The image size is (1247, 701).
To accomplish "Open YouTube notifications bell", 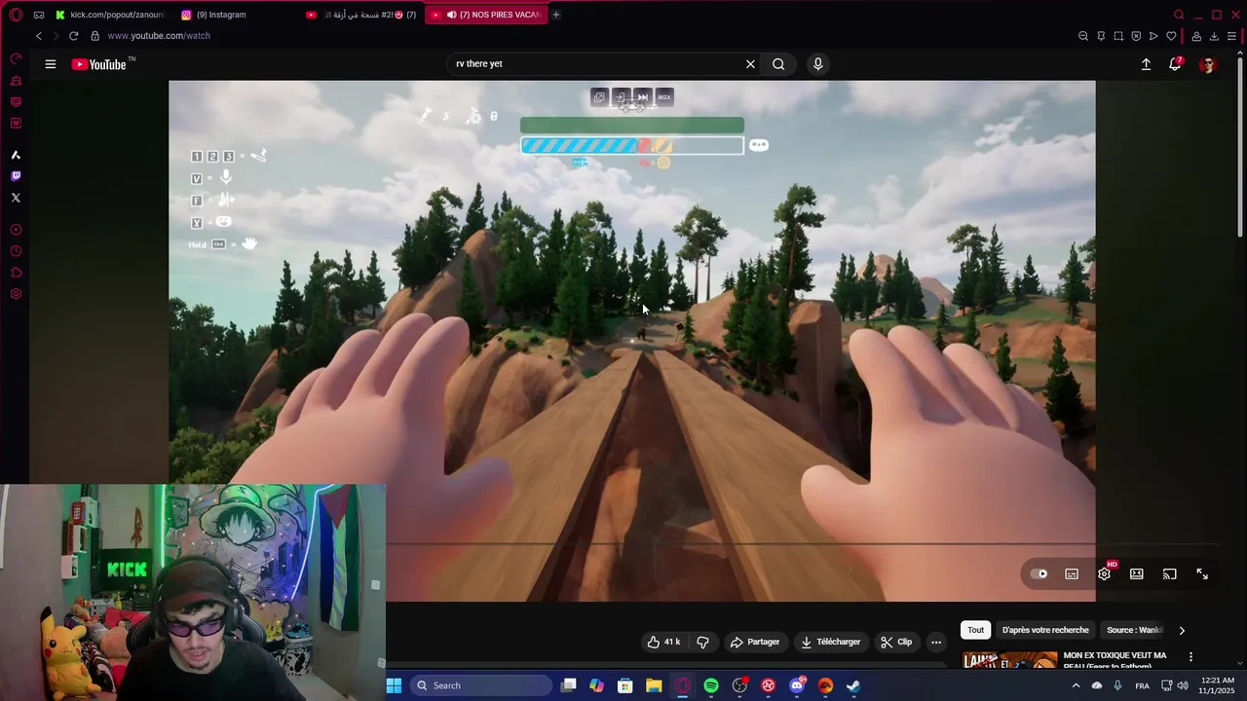I will tap(1176, 64).
